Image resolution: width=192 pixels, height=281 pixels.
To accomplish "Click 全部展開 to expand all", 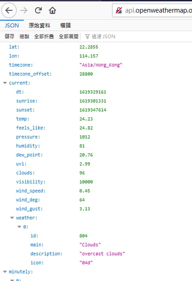I will tap(69, 36).
